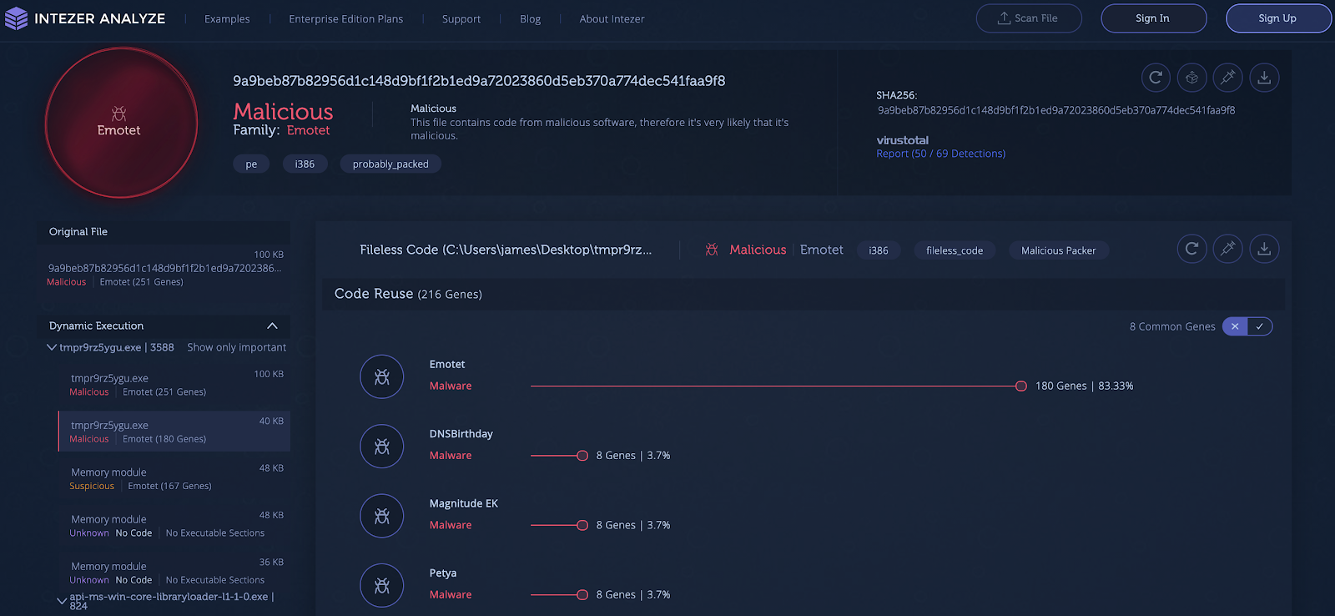Click the probably_packed tag
This screenshot has width=1335, height=616.
(x=390, y=164)
